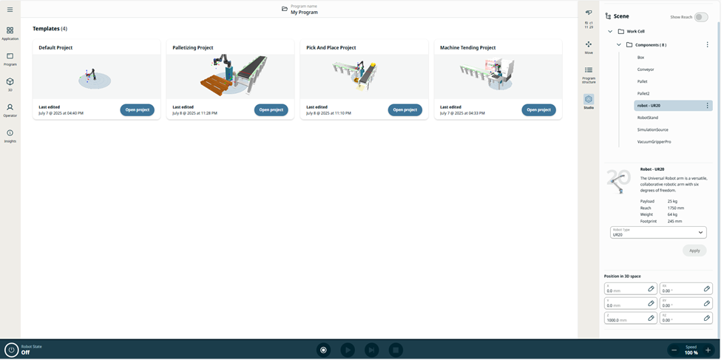Select the Move tool icon

click(589, 47)
